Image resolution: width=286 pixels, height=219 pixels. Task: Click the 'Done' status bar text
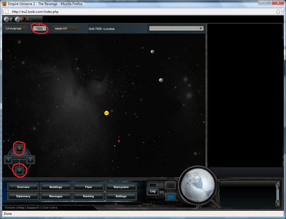(8, 214)
